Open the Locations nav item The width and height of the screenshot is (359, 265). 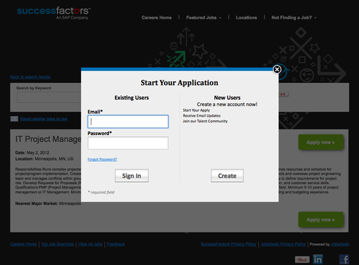[x=246, y=18]
